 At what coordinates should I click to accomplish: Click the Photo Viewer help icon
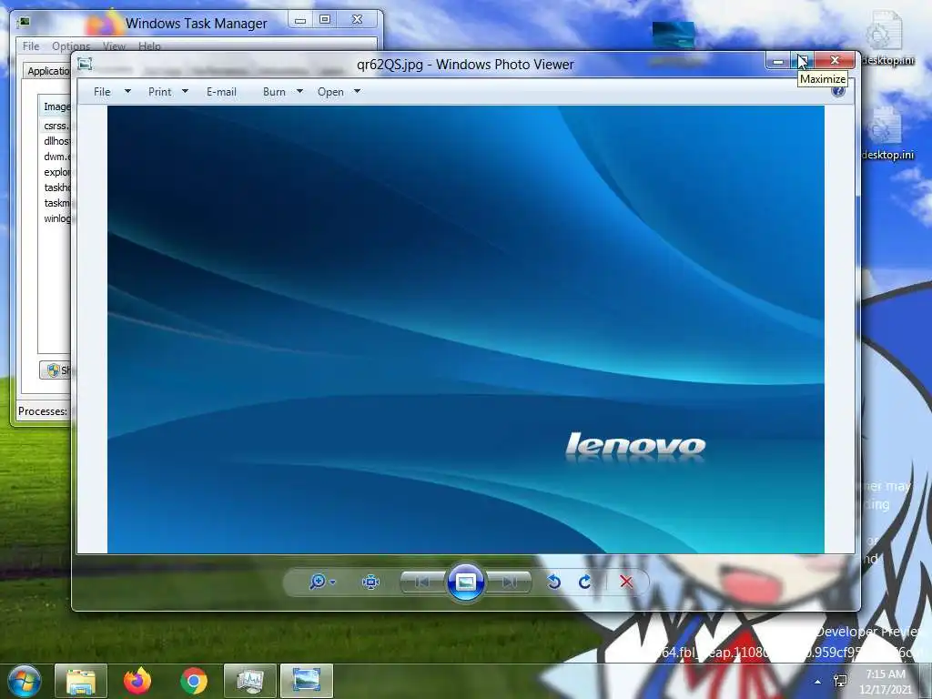(838, 92)
